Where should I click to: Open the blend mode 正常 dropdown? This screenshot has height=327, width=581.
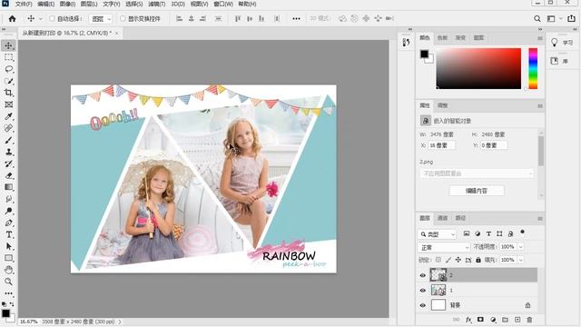(x=444, y=247)
